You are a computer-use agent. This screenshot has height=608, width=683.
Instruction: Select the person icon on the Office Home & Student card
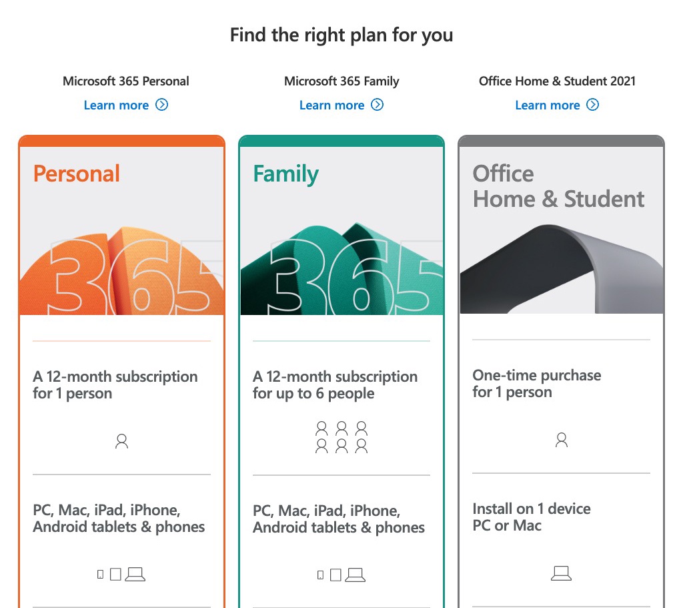(561, 439)
